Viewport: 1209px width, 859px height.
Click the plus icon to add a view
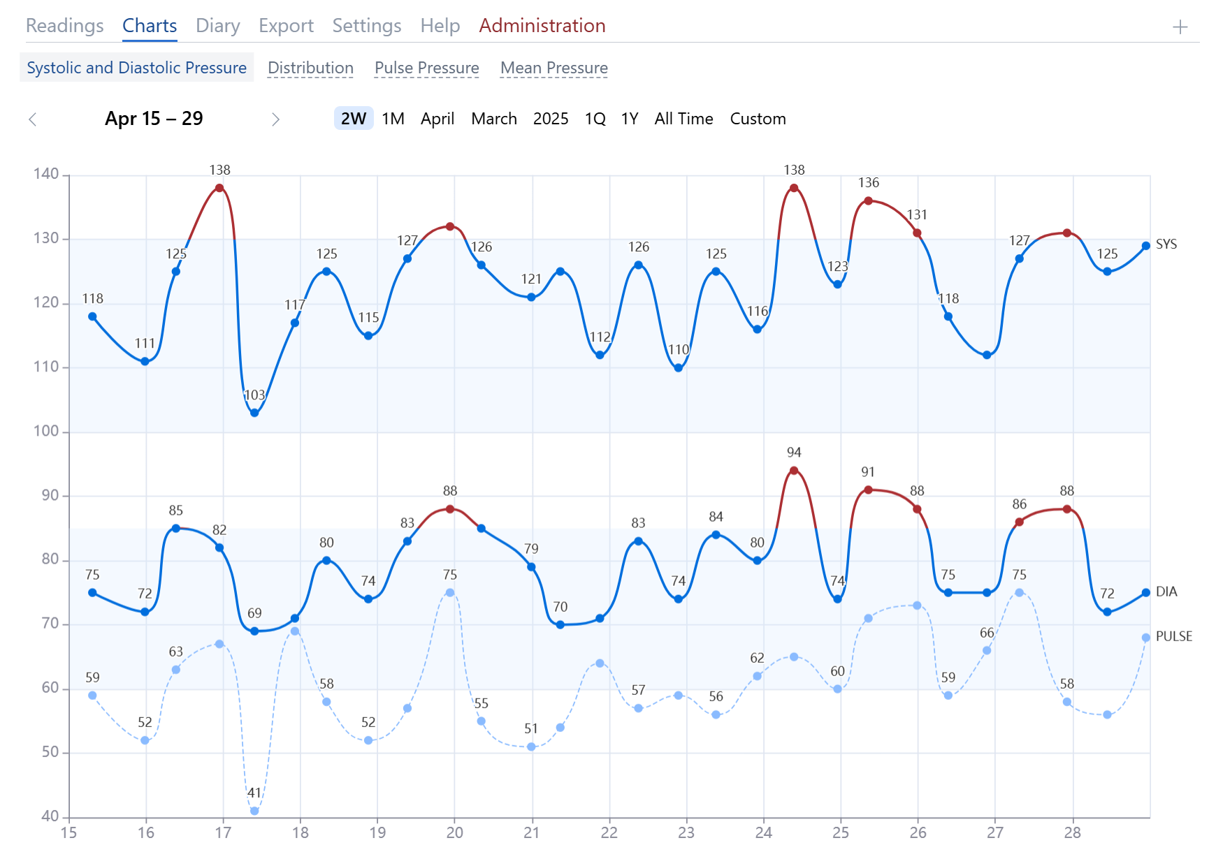click(1182, 26)
